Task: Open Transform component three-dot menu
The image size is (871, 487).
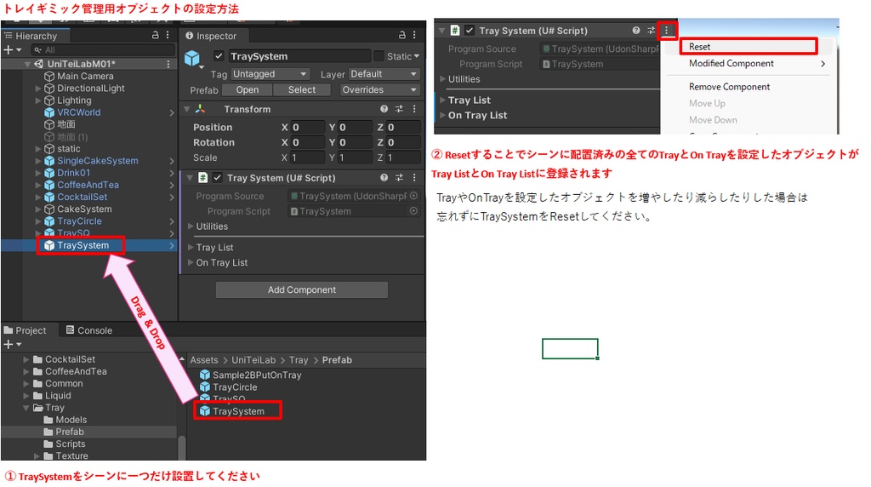Action: coord(414,109)
